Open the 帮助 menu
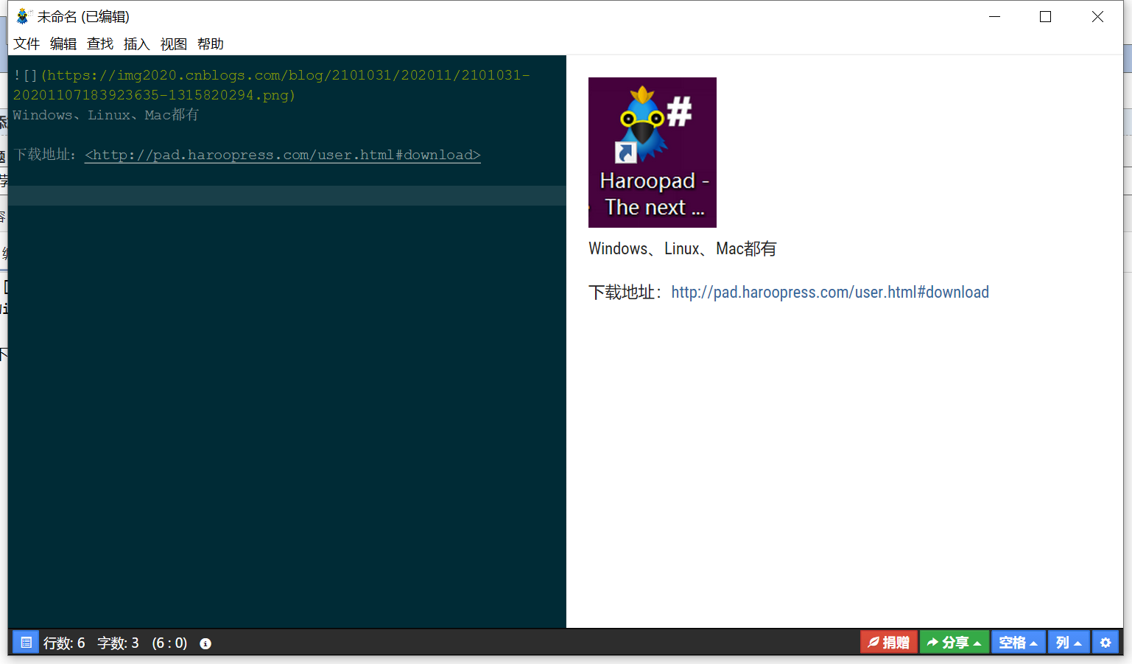 click(211, 44)
